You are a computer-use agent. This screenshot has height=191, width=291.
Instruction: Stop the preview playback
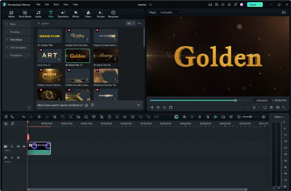pyautogui.click(x=171, y=107)
